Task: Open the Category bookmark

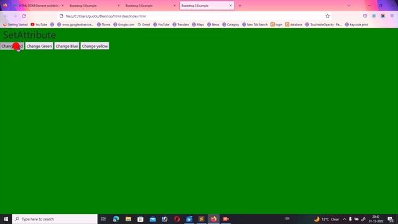Action: point(231,25)
